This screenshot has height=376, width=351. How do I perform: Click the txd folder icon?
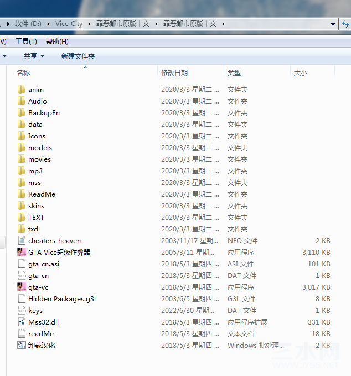22,229
